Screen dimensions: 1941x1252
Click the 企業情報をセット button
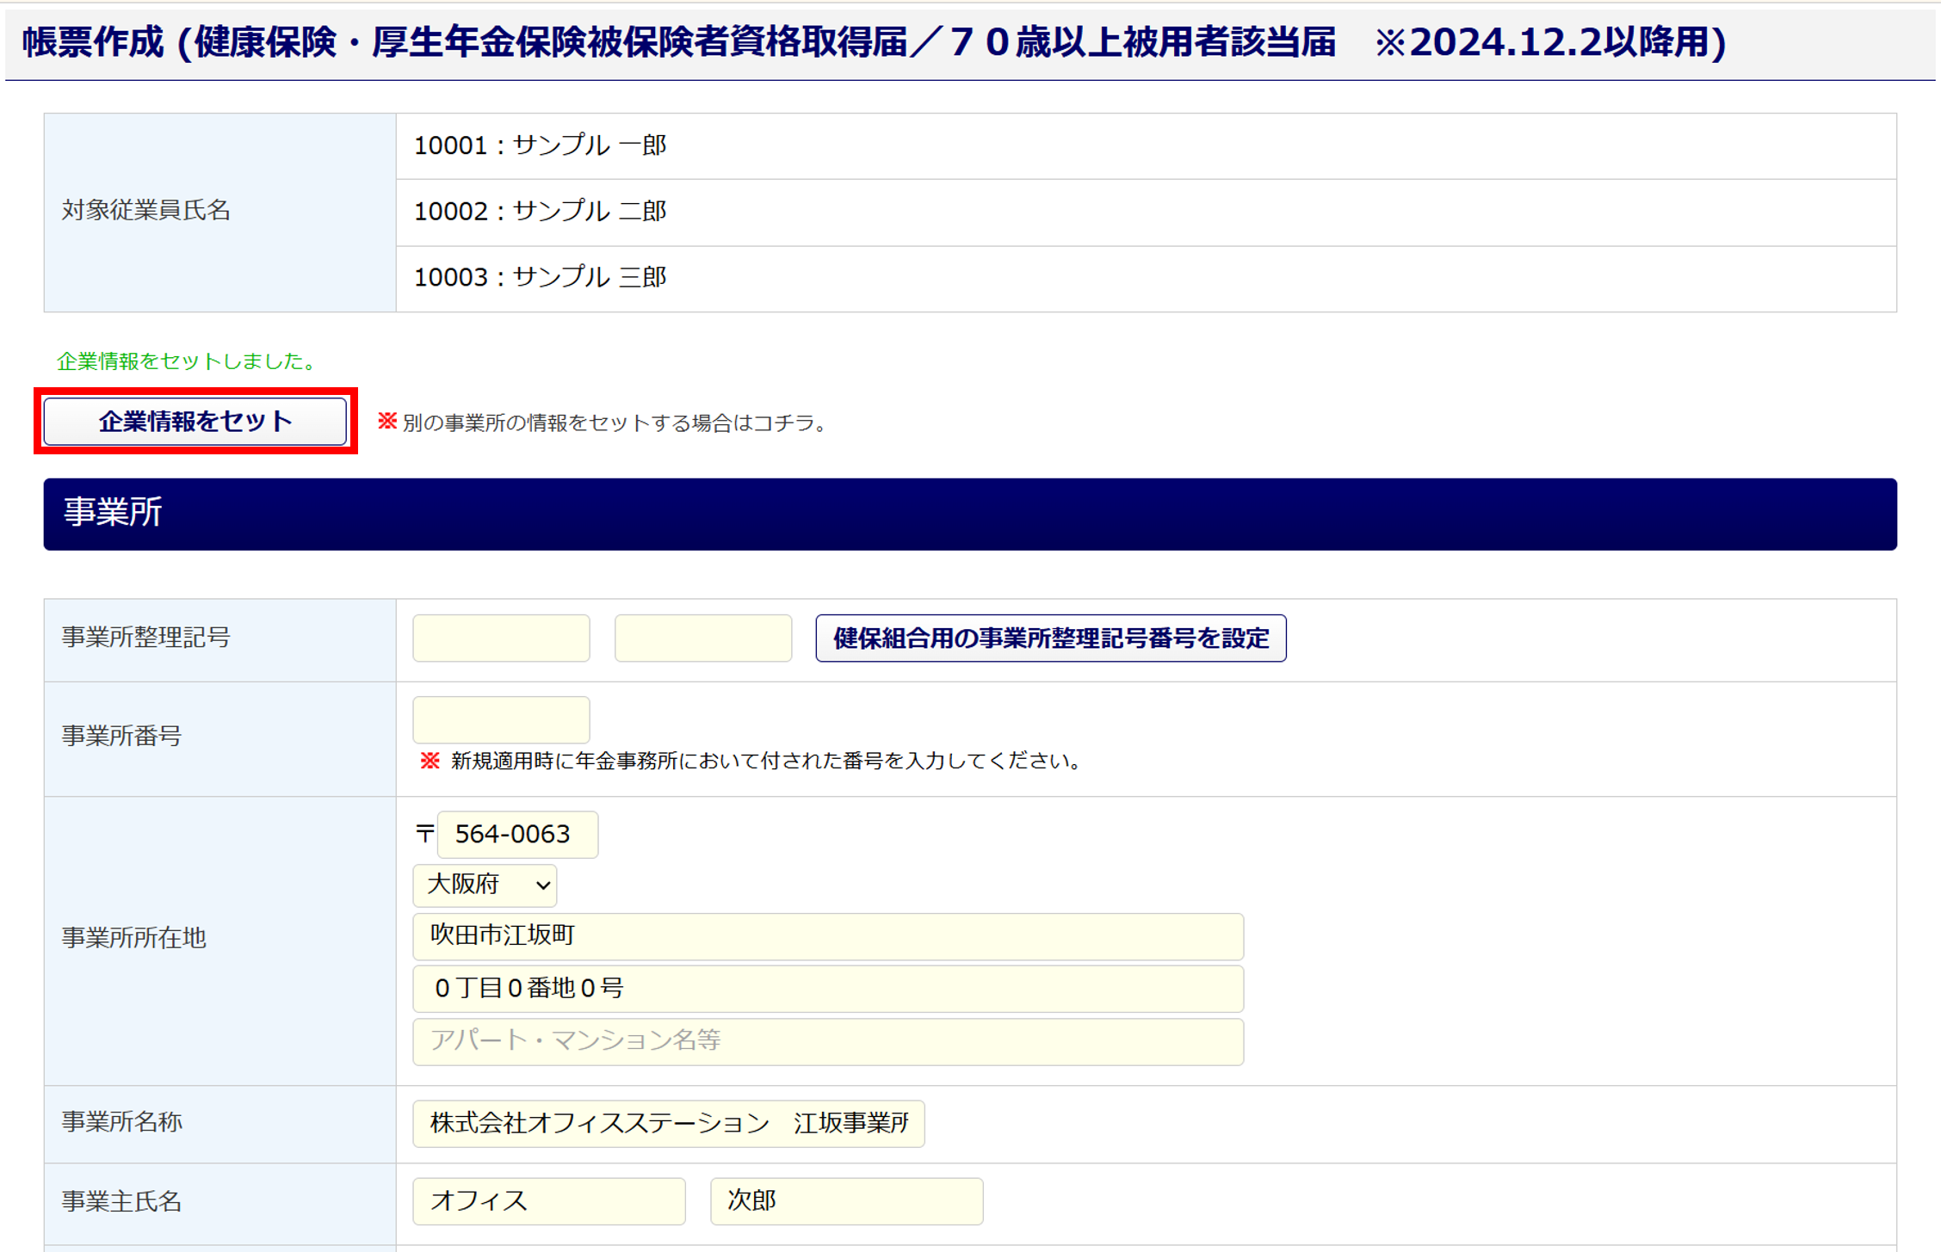(195, 422)
